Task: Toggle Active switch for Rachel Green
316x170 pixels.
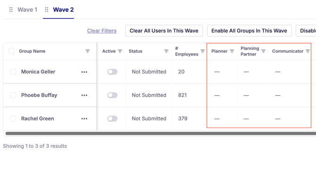Action: [x=112, y=119]
